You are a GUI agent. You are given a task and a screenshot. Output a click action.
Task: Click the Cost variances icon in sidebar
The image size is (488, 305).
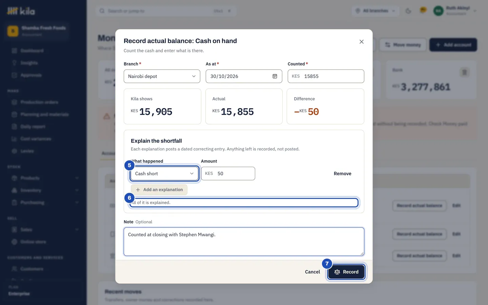point(14,139)
